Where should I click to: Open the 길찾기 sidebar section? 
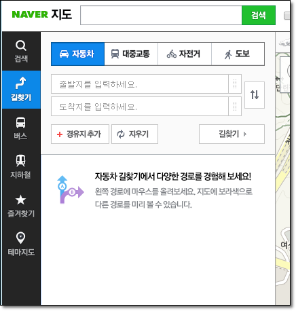pyautogui.click(x=21, y=90)
